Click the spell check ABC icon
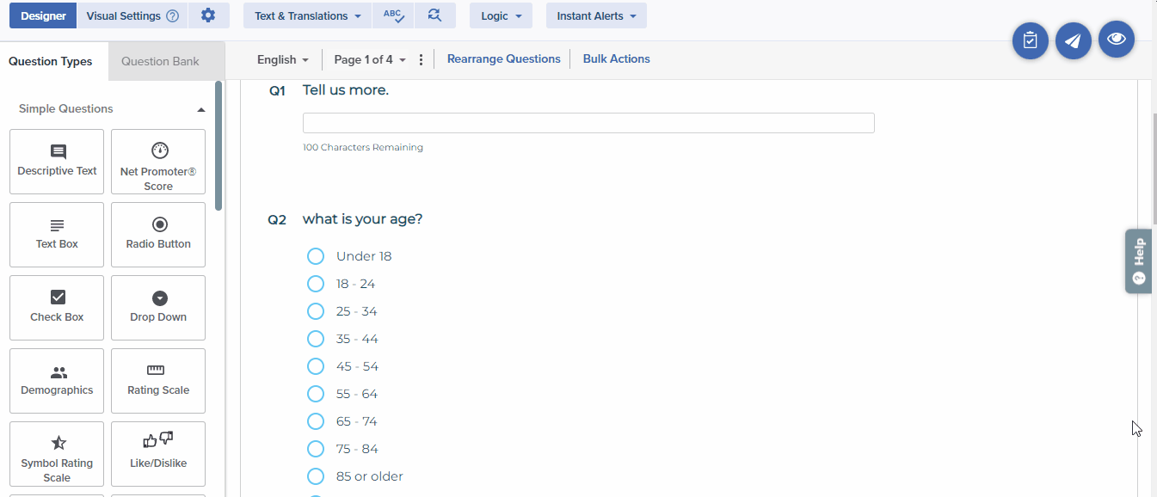Image resolution: width=1157 pixels, height=497 pixels. coord(393,15)
